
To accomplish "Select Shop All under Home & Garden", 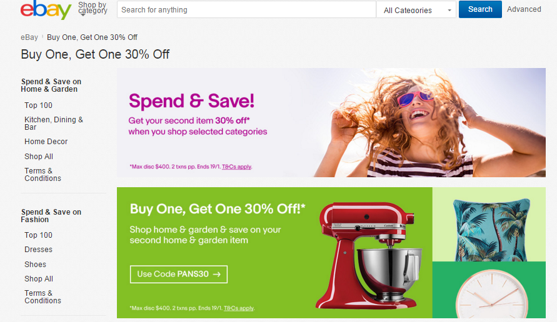I will [39, 157].
